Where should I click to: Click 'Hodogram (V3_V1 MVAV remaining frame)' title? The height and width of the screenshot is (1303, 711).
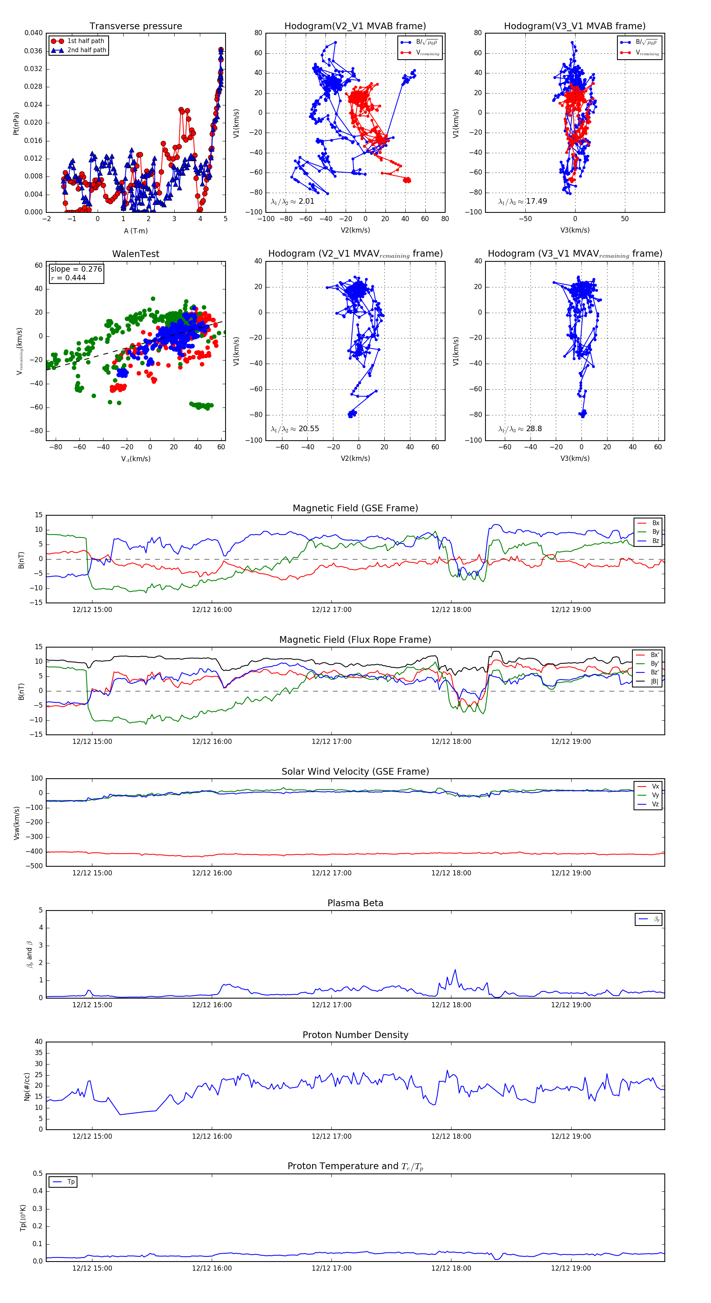tap(575, 254)
